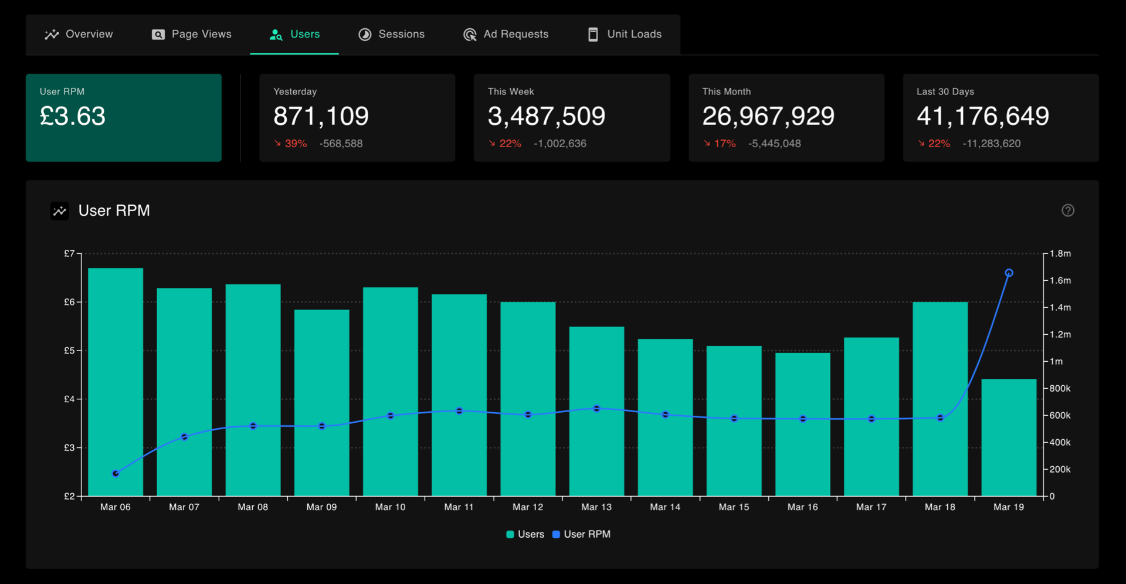Click the help question mark icon
Screen dimensions: 1126x584
[1067, 210]
